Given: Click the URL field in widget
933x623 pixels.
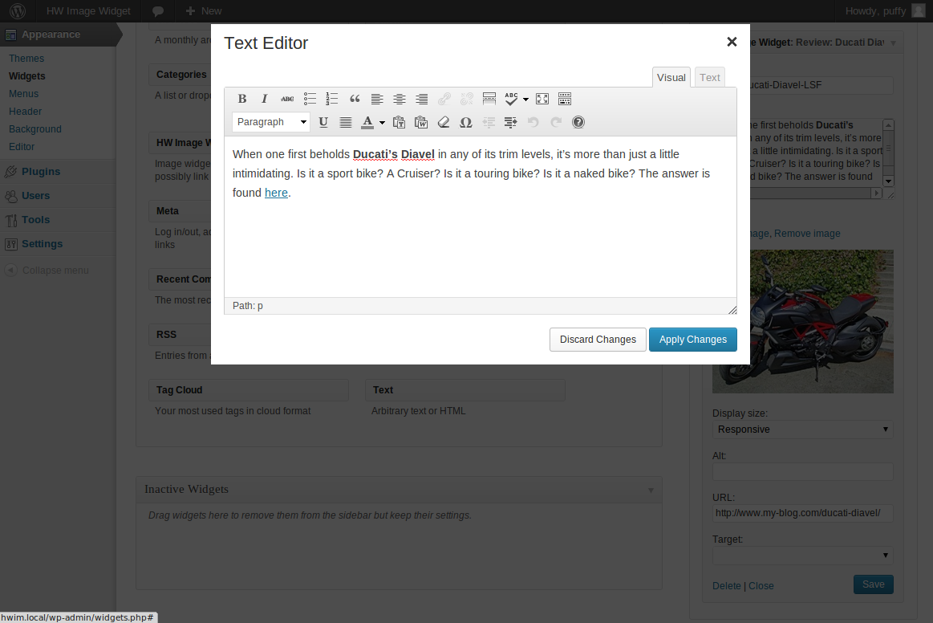Looking at the screenshot, I should click(x=803, y=513).
